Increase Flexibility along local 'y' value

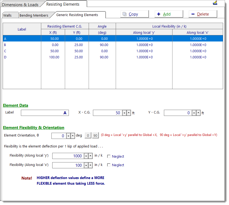click(x=91, y=156)
